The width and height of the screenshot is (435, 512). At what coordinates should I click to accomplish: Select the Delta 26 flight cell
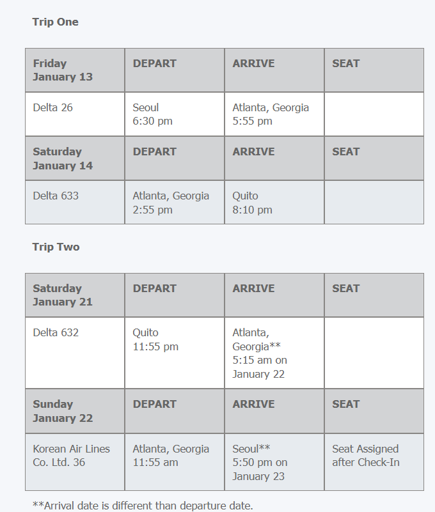[x=53, y=107]
